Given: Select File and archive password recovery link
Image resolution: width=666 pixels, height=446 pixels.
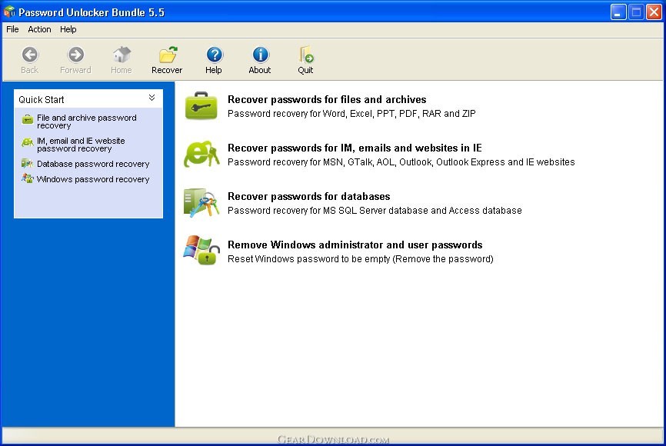Looking at the screenshot, I should point(87,121).
